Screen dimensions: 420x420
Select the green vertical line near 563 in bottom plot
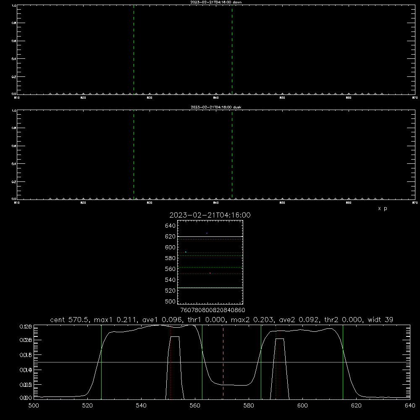tap(202, 362)
